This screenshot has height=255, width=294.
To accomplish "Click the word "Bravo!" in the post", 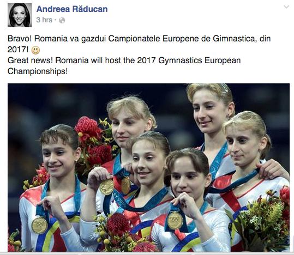I will (20, 39).
